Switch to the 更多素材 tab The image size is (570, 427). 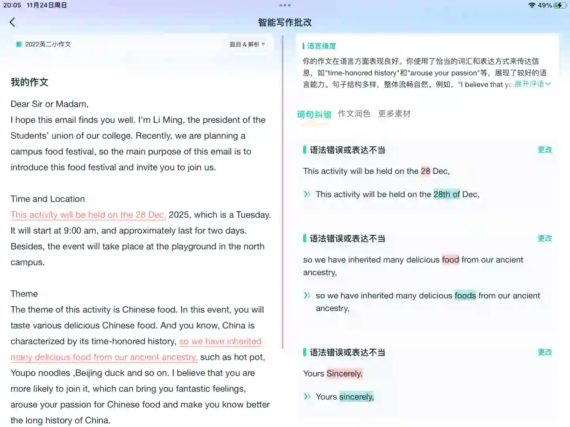[x=394, y=113]
